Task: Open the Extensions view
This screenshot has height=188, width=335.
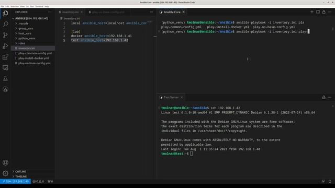Action: [x=5, y=57]
